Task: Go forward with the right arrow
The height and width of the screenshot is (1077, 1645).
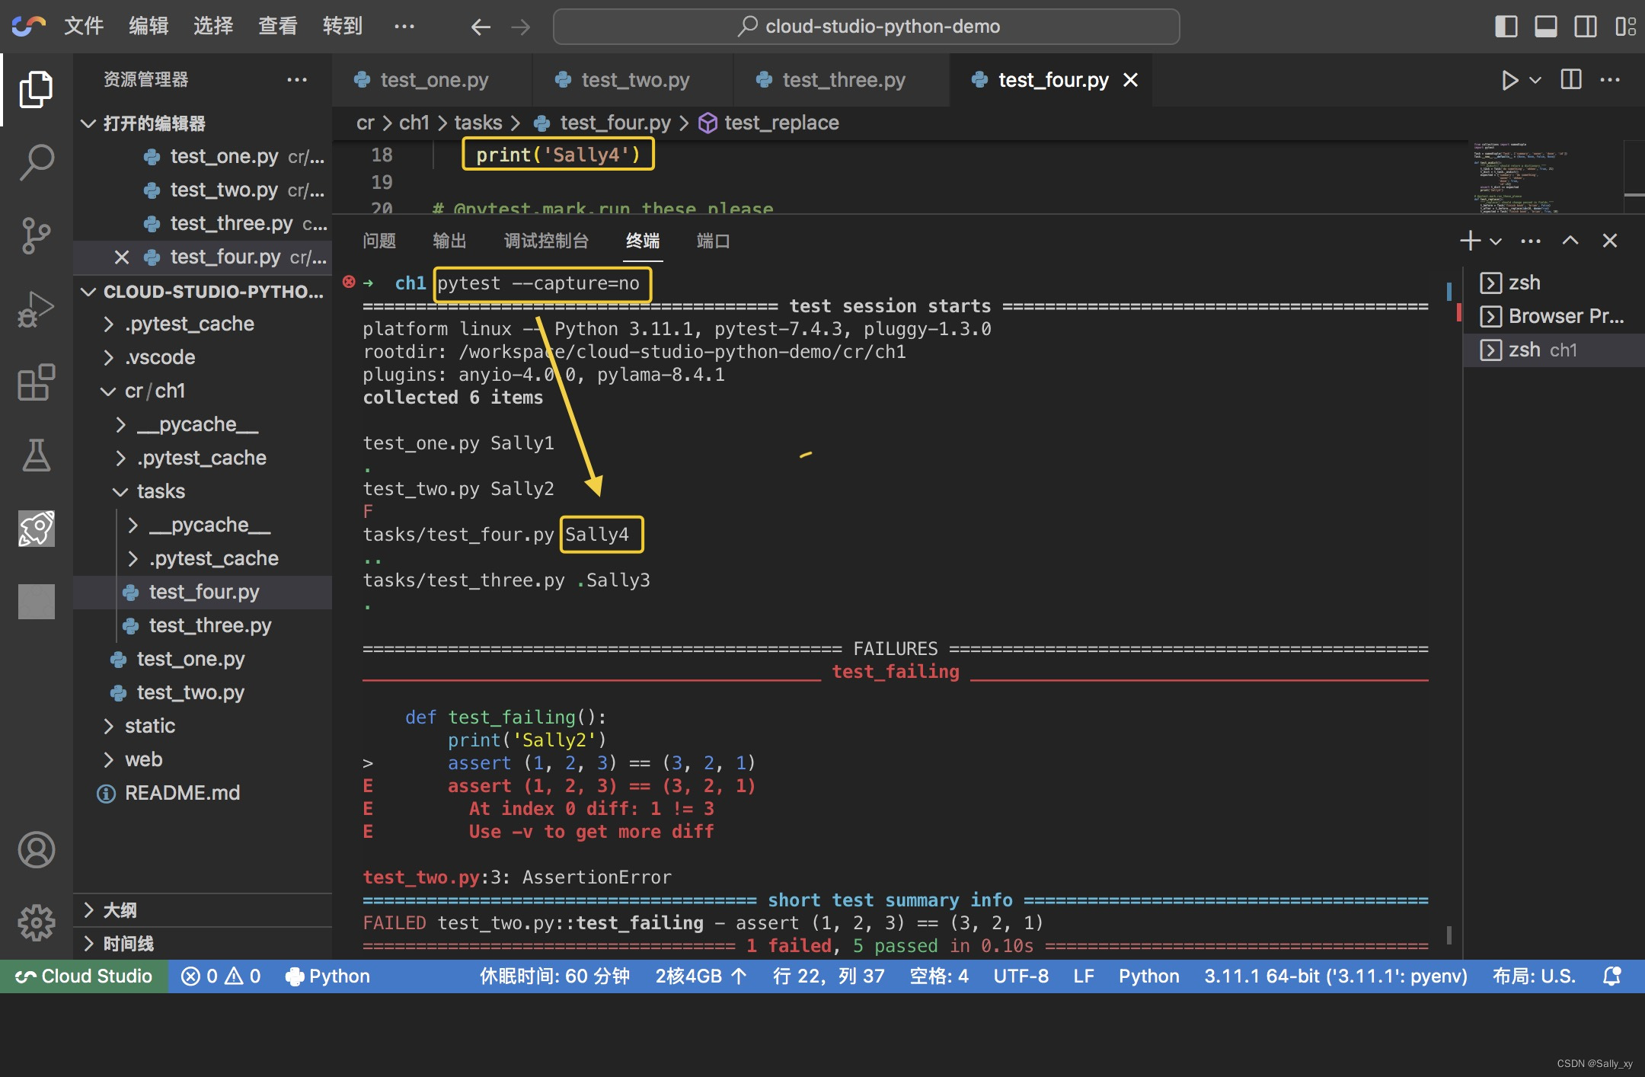Action: click(521, 27)
